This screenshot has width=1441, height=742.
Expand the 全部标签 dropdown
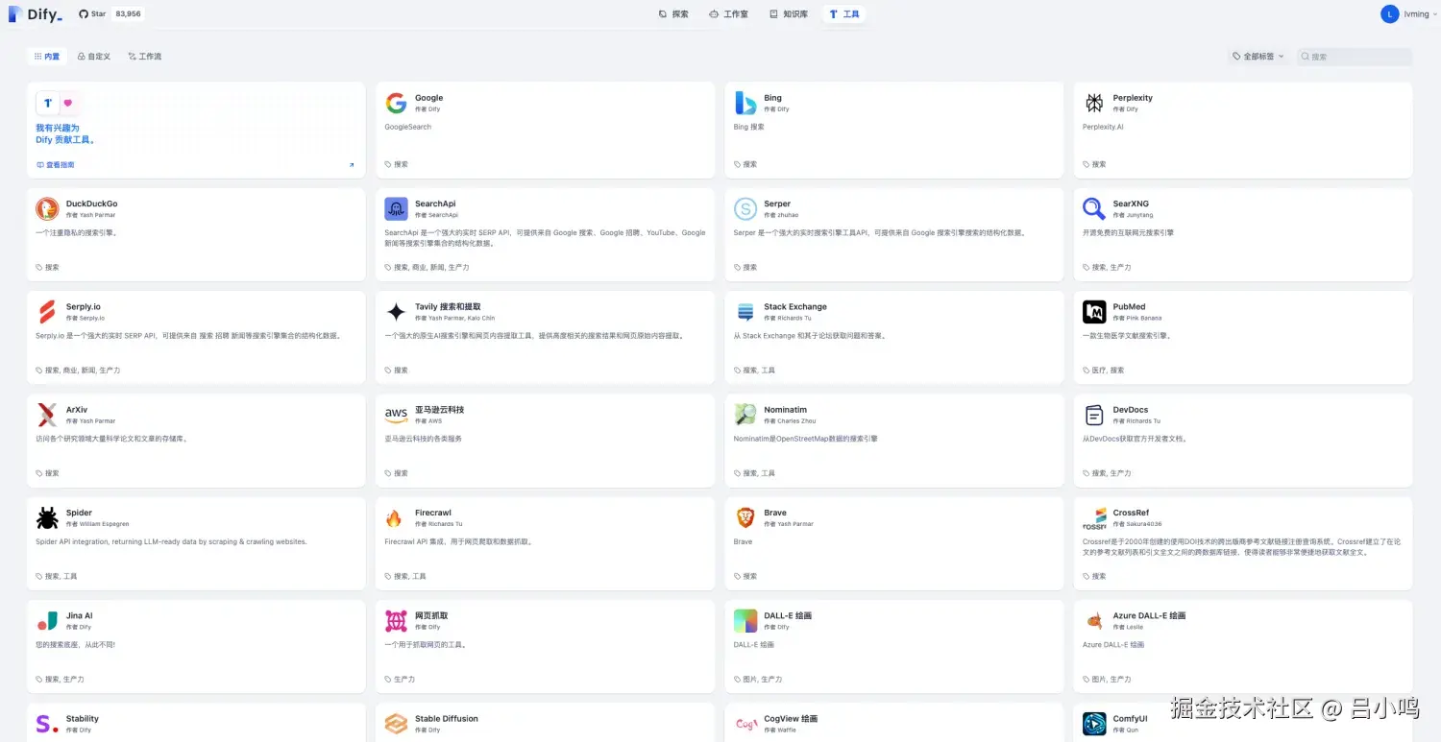[x=1258, y=57]
